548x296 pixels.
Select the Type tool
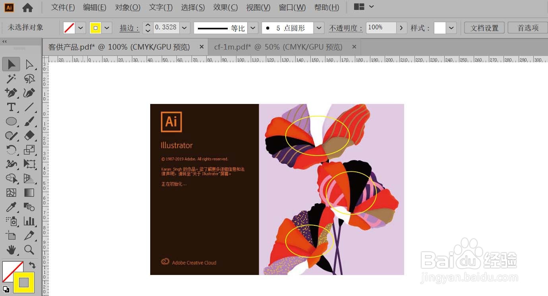11,107
